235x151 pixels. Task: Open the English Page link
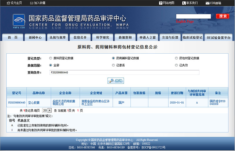(x=185, y=21)
